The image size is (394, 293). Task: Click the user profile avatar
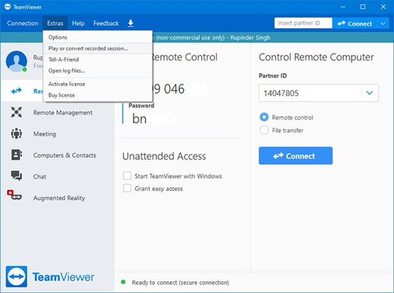coord(16,61)
